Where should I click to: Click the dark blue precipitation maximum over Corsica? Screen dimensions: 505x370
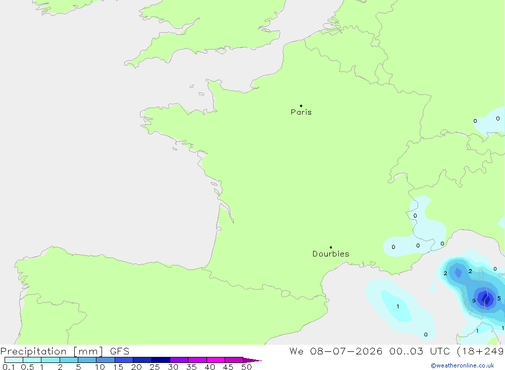(486, 299)
